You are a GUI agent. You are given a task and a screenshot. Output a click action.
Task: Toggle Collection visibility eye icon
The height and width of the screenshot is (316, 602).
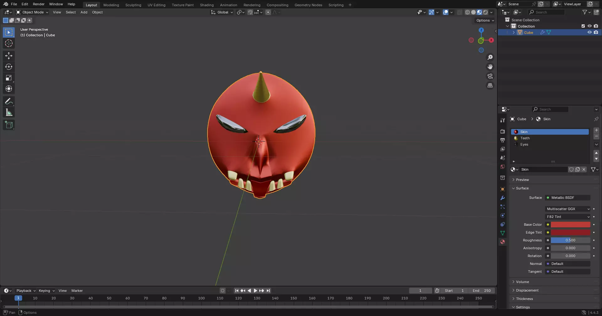pos(589,26)
